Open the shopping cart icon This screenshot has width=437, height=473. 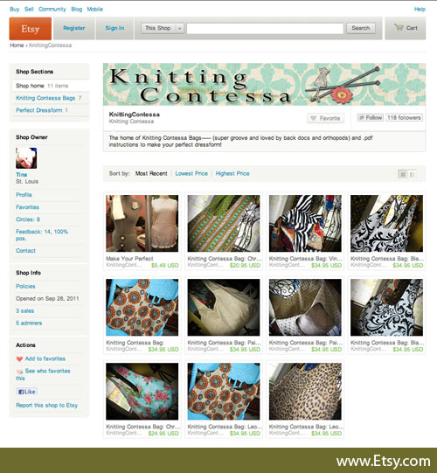coord(399,28)
